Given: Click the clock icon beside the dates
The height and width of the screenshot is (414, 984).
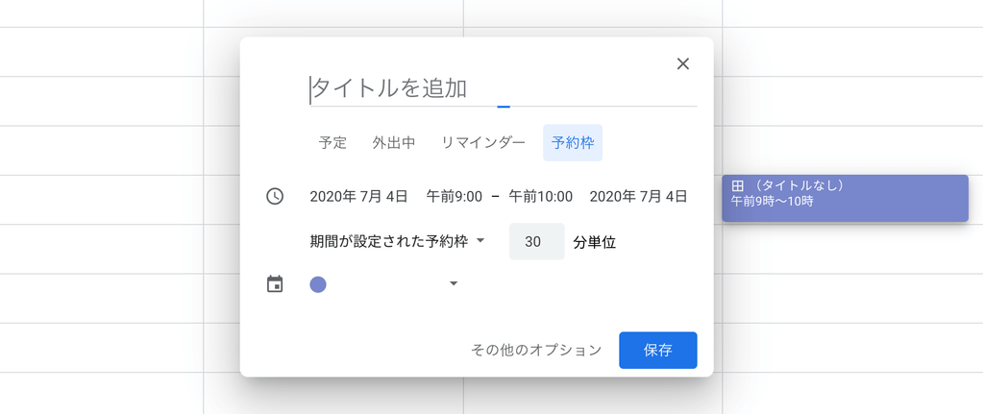Looking at the screenshot, I should (x=275, y=196).
